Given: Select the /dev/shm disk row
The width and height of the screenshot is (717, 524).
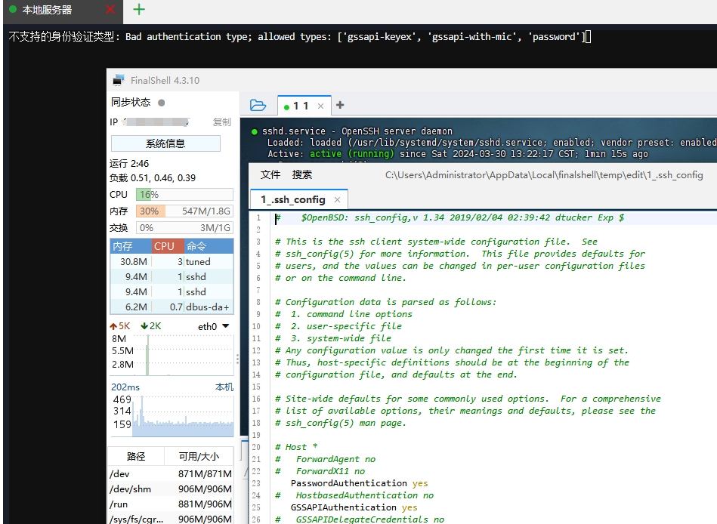Looking at the screenshot, I should pyautogui.click(x=171, y=489).
